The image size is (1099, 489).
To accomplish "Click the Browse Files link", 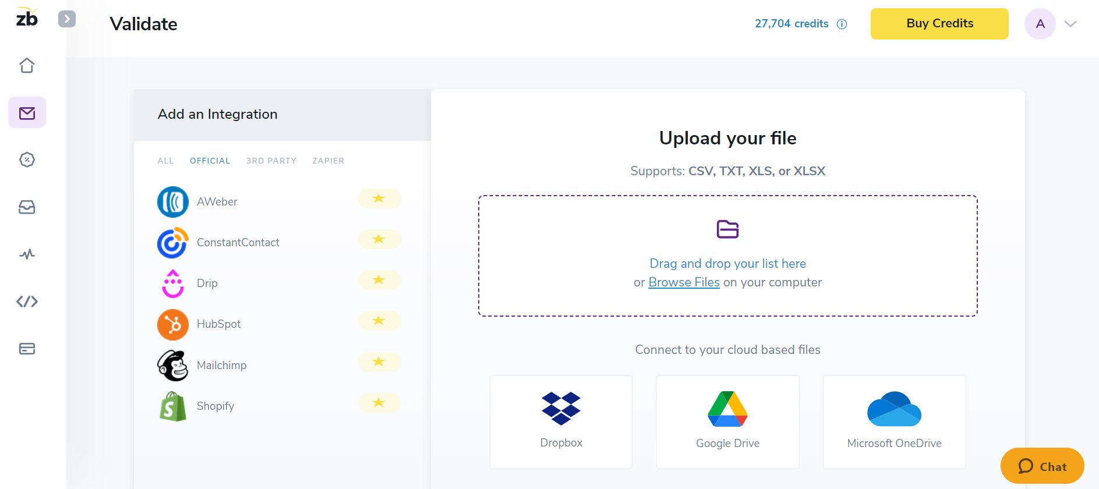I will click(684, 282).
